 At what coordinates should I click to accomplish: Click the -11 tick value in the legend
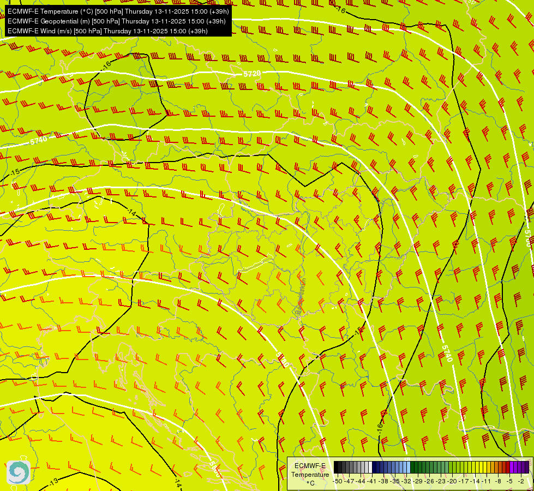(x=487, y=482)
